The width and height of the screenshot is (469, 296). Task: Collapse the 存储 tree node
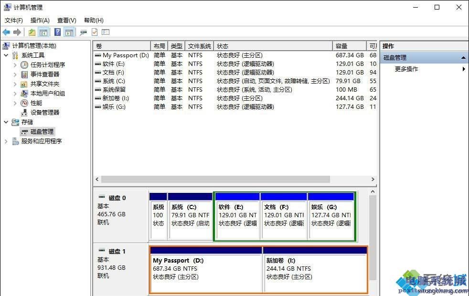click(x=6, y=122)
